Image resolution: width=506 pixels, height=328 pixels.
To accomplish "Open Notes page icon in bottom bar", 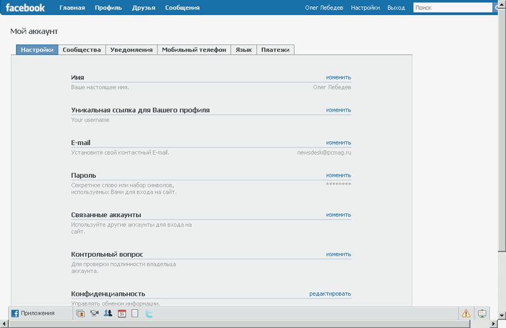I will pyautogui.click(x=134, y=313).
